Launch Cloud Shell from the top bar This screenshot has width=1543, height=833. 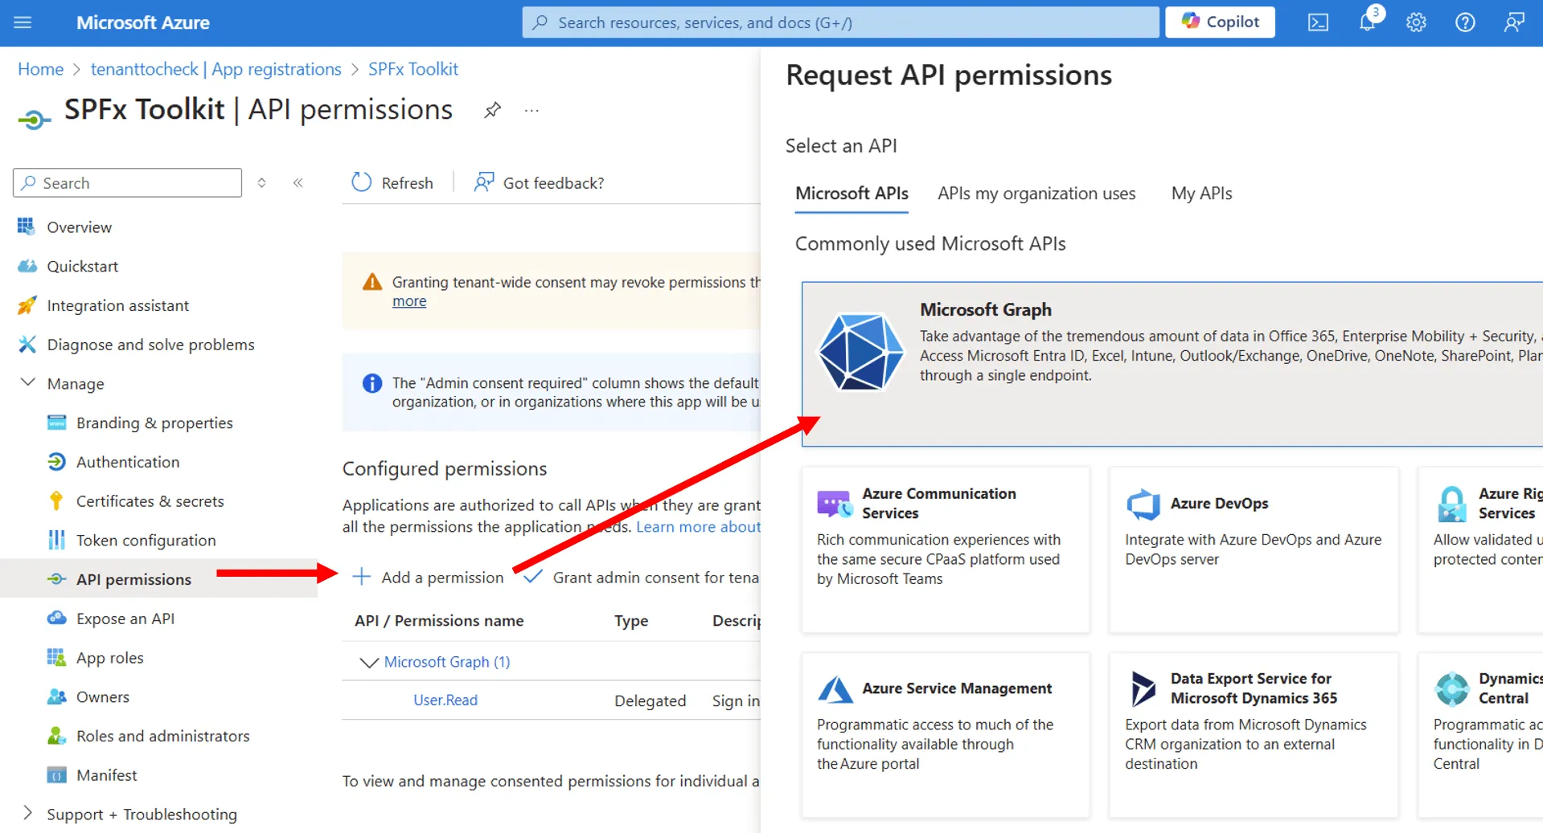tap(1317, 22)
